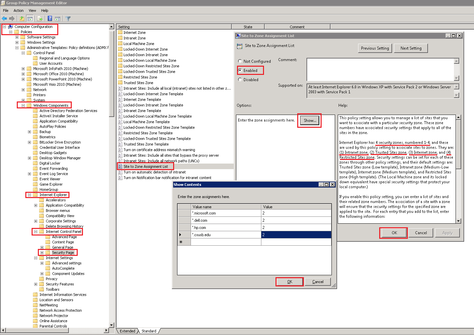
Task: Click the Site to Zone Assignment List setting icon
Action: [x=120, y=167]
